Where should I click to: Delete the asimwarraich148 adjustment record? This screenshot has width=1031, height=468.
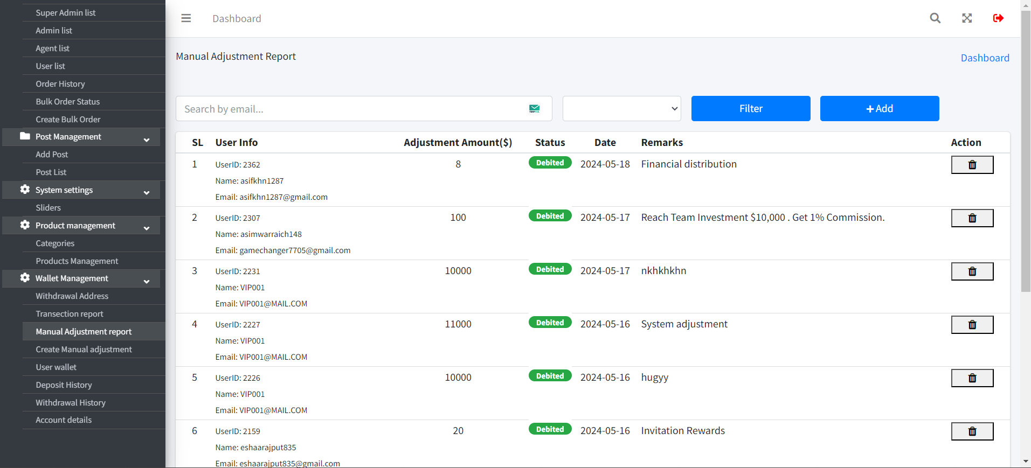point(972,218)
